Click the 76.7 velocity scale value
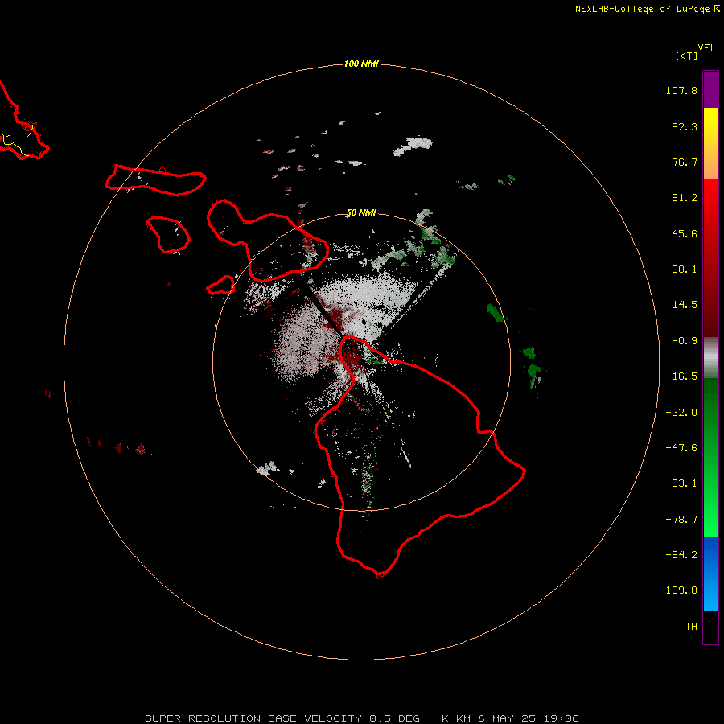The image size is (724, 724). click(x=685, y=162)
